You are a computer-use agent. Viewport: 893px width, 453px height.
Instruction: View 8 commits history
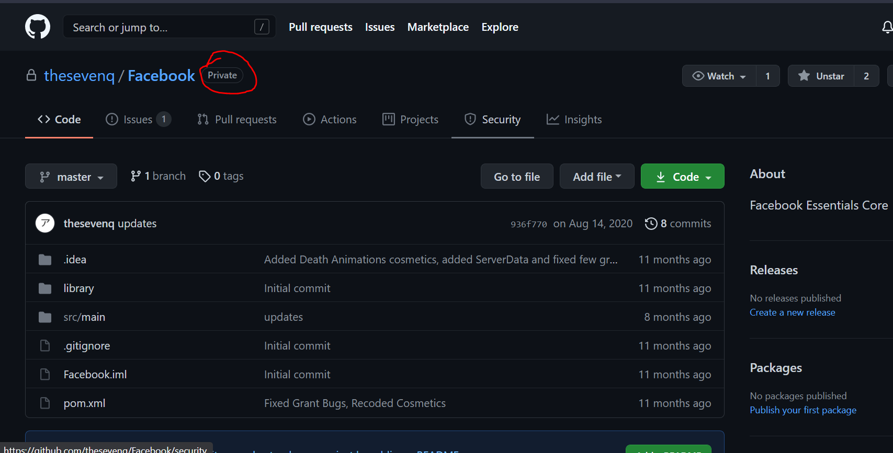[678, 224]
